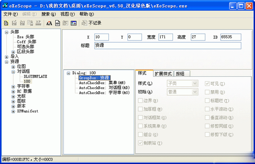This screenshot has width=255, height=164.
Task: Collapse the Dialog: 100 node
Action: (68, 73)
